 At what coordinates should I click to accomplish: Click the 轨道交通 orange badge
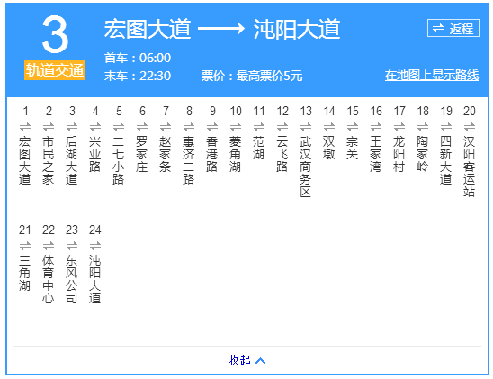click(x=55, y=70)
